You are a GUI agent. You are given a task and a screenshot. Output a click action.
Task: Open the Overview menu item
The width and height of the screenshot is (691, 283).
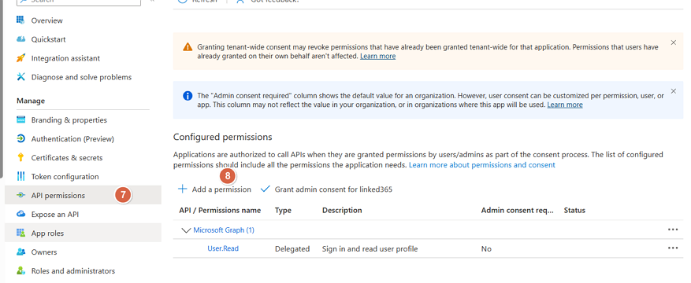point(46,20)
